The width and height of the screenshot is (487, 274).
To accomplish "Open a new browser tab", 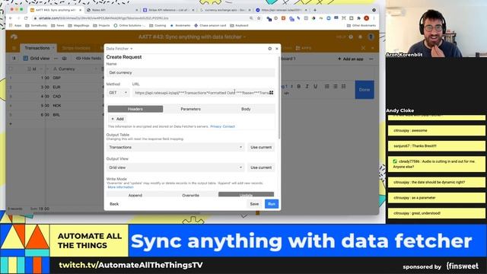I will point(315,10).
